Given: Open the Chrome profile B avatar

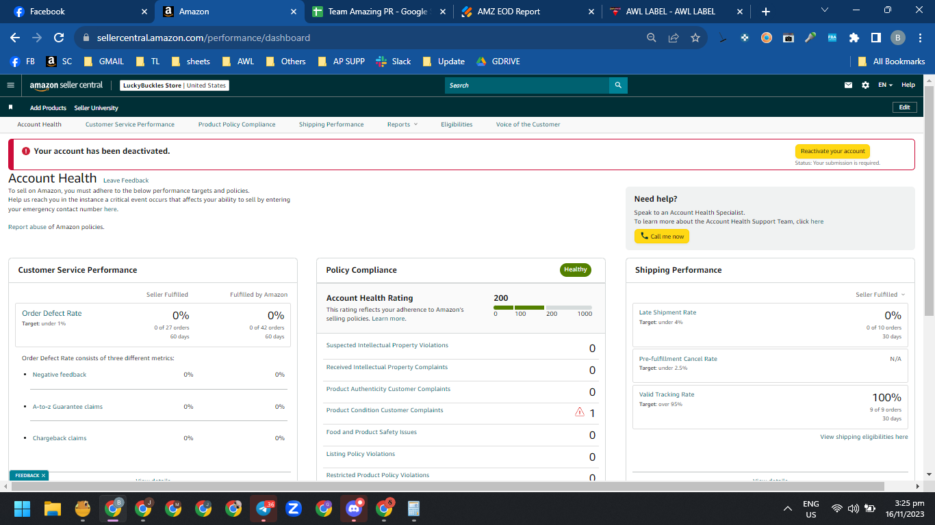Looking at the screenshot, I should coord(898,38).
